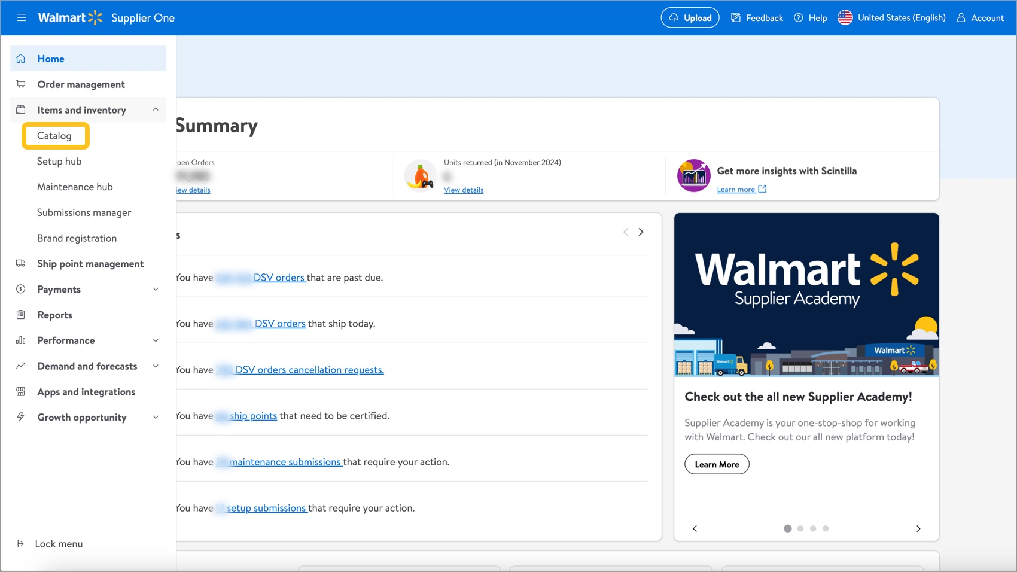Click the Learn More button

tap(717, 464)
